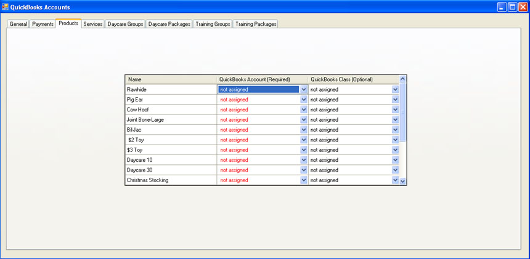This screenshot has height=259, width=530.
Task: Click the table scrollbar up arrow
Action: coord(402,79)
